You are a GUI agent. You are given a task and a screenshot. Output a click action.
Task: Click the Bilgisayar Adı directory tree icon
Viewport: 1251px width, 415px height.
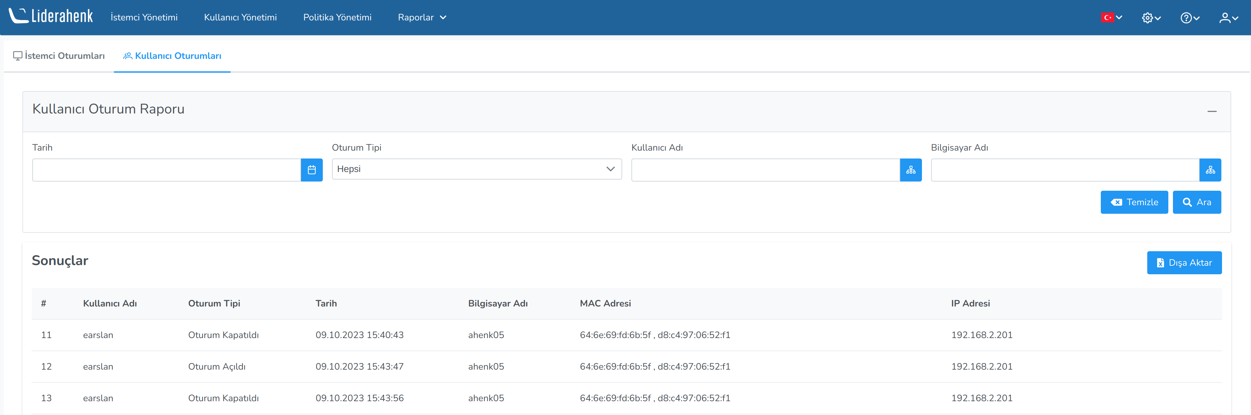1210,170
